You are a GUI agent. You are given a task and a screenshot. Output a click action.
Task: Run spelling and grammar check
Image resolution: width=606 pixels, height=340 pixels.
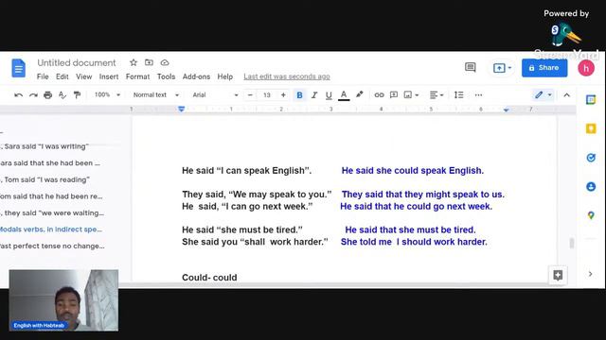(62, 94)
